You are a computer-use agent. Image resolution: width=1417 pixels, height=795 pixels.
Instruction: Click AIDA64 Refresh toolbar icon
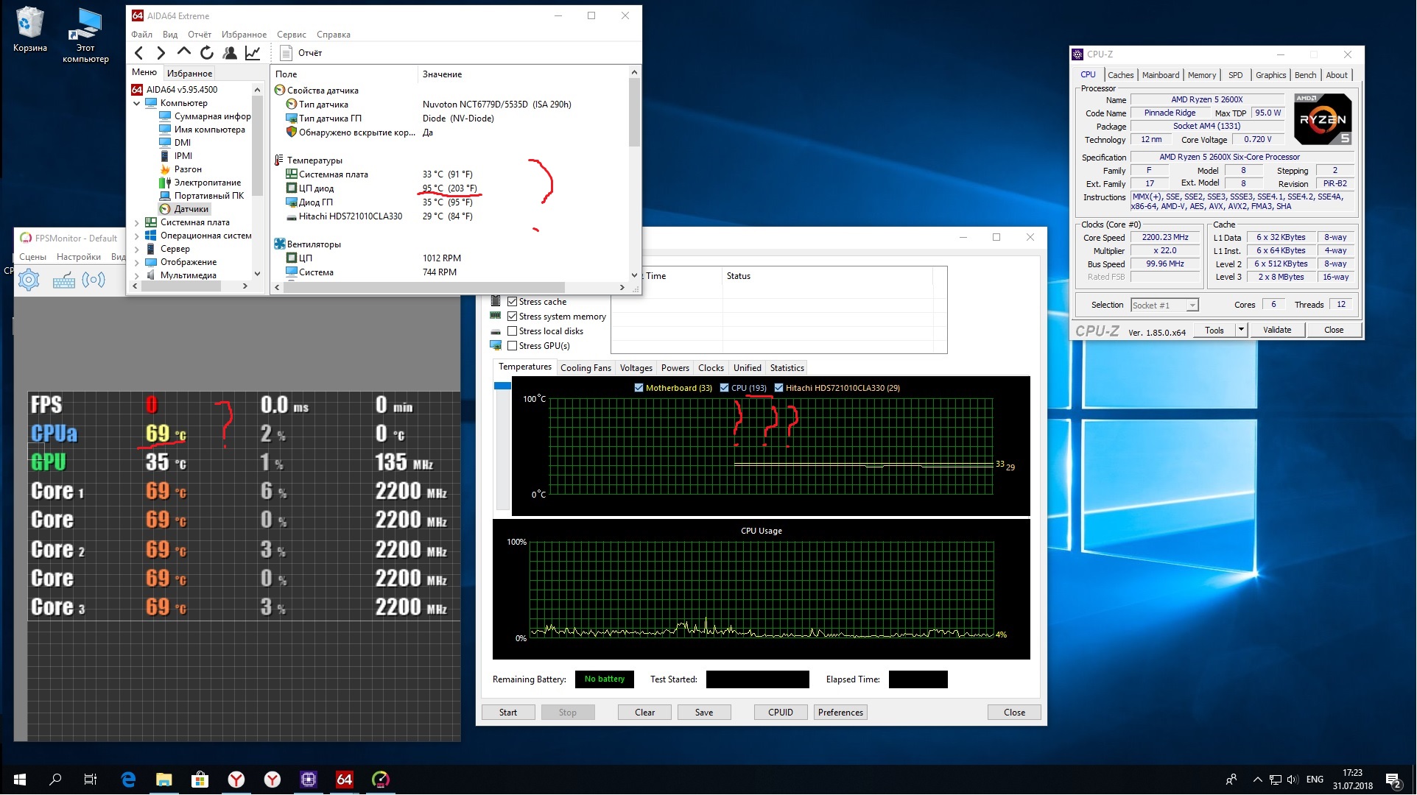click(x=207, y=53)
